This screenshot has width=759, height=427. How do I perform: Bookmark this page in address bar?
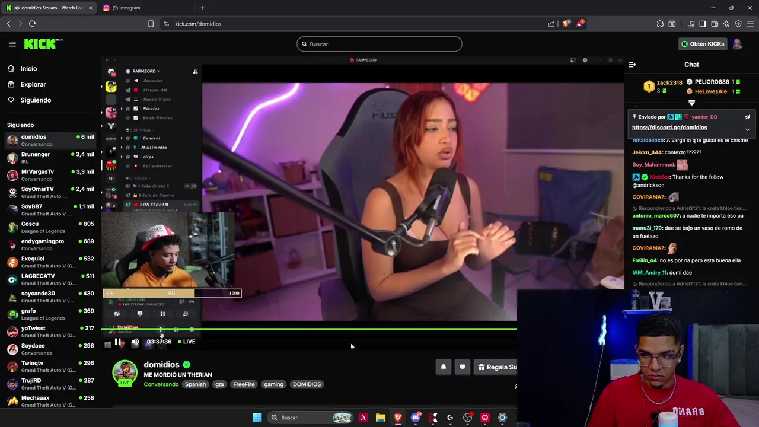pos(151,24)
